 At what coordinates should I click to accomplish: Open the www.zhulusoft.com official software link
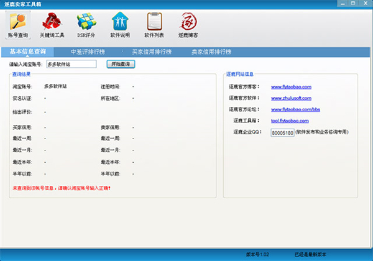point(290,98)
